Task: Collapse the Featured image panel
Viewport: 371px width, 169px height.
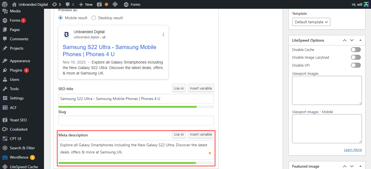Action: click(360, 166)
